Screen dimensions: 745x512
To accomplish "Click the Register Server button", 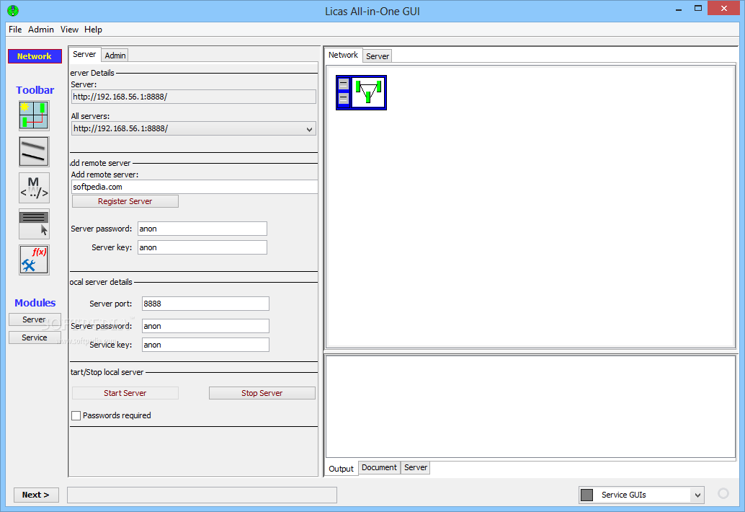I will [125, 202].
